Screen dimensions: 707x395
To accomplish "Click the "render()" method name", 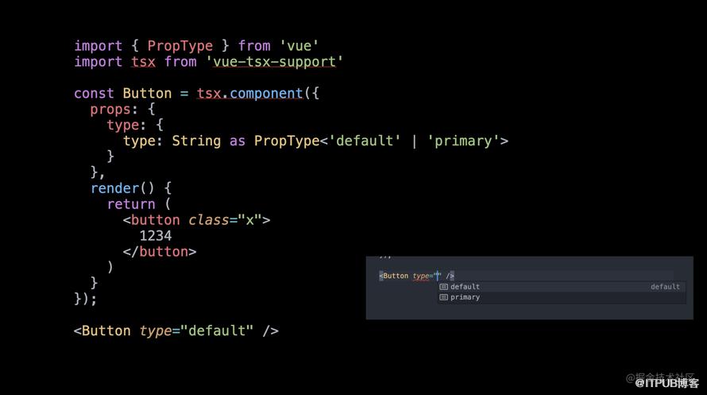I will 122,188.
